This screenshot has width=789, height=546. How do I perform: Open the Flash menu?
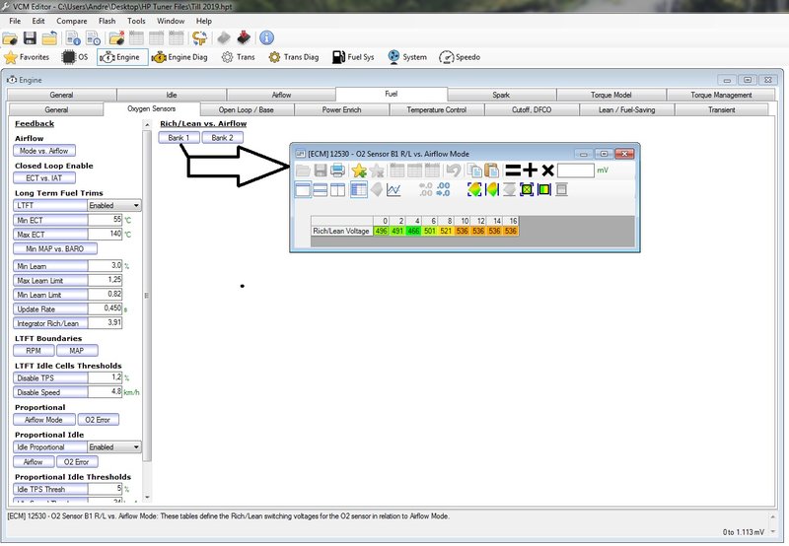(x=108, y=20)
